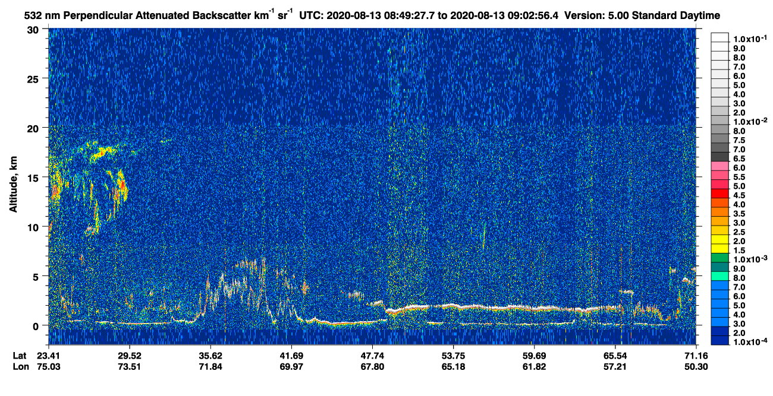The image size is (773, 396).
Task: Click longitude value '73.51'
Action: point(130,367)
